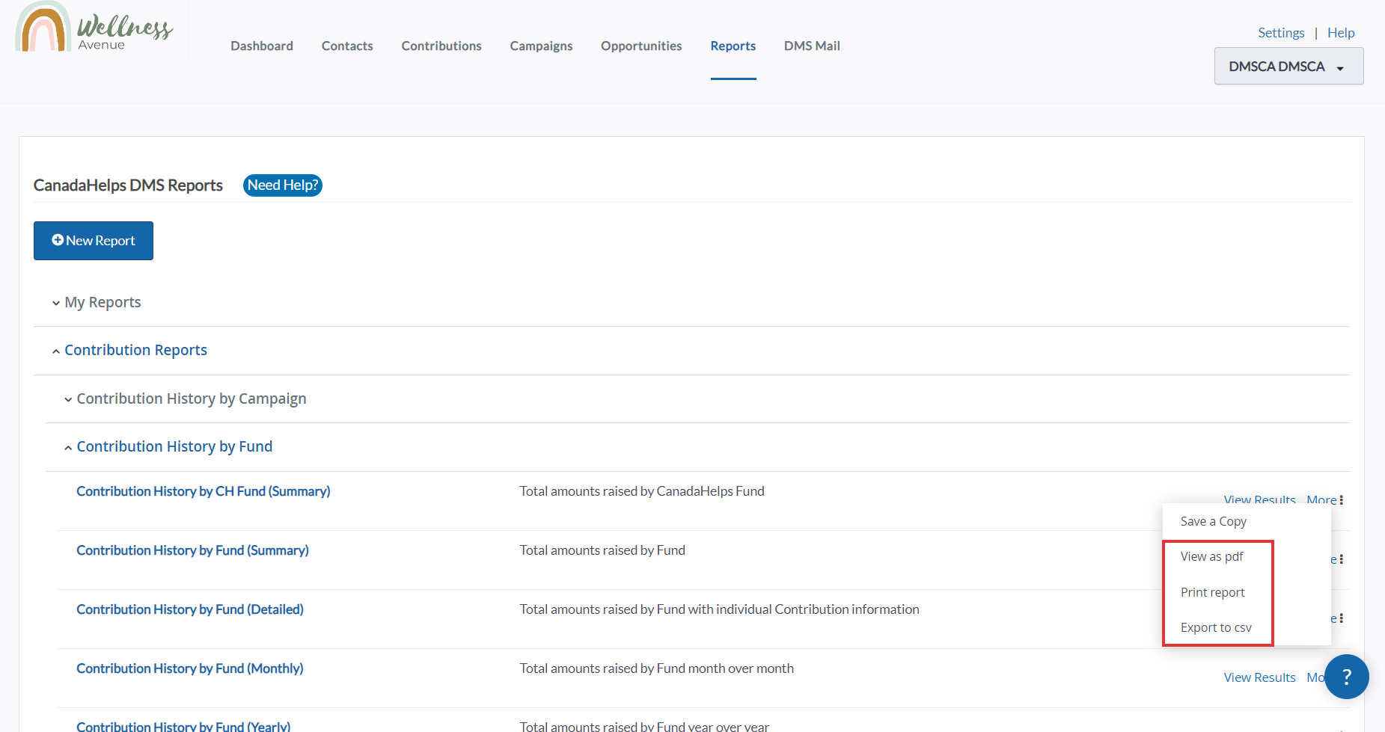Click the CanadaHelps DMS Reports heading
The height and width of the screenshot is (732, 1385).
[128, 185]
